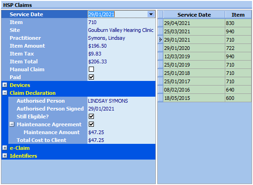The image size is (253, 185).
Task: Toggle the Manual Claim checkbox
Action: tap(91, 69)
